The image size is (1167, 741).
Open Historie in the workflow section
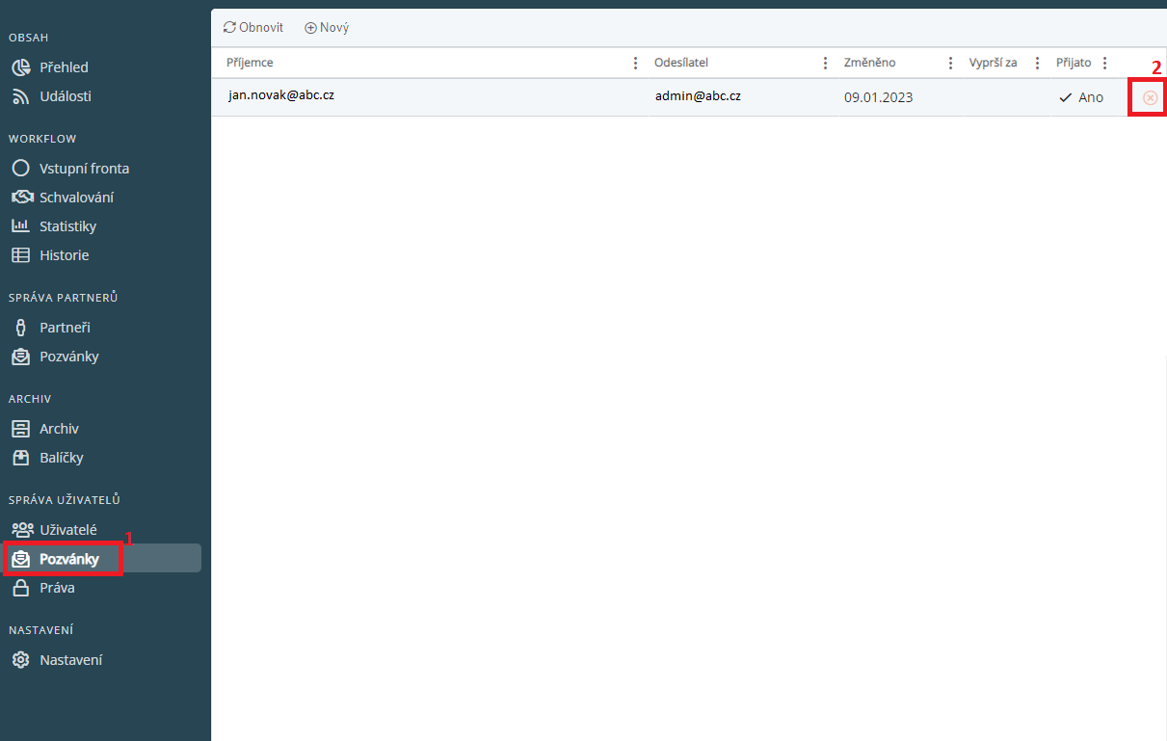64,255
